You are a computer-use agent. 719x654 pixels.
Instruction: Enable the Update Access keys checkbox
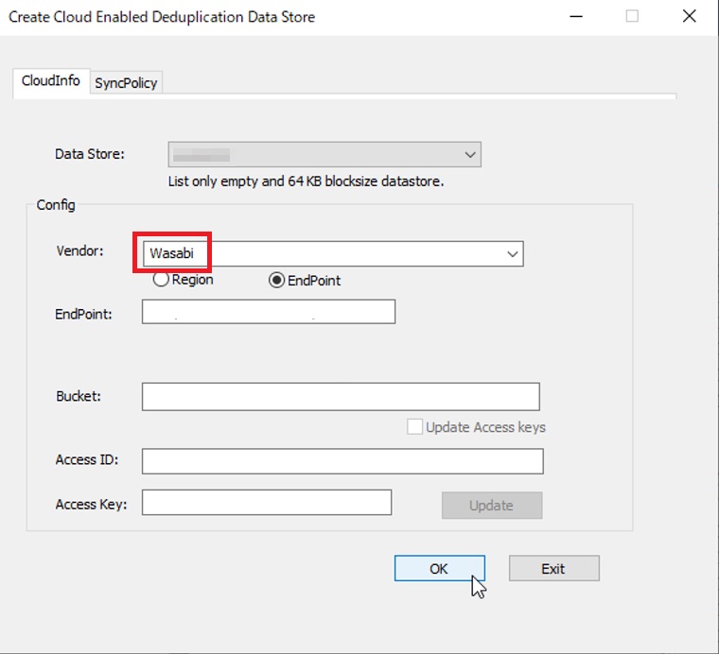coord(414,427)
